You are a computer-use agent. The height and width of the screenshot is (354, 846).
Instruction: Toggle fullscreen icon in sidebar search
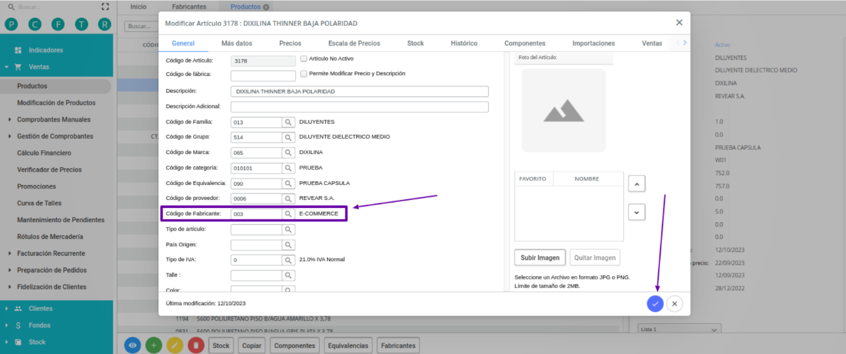point(106,7)
